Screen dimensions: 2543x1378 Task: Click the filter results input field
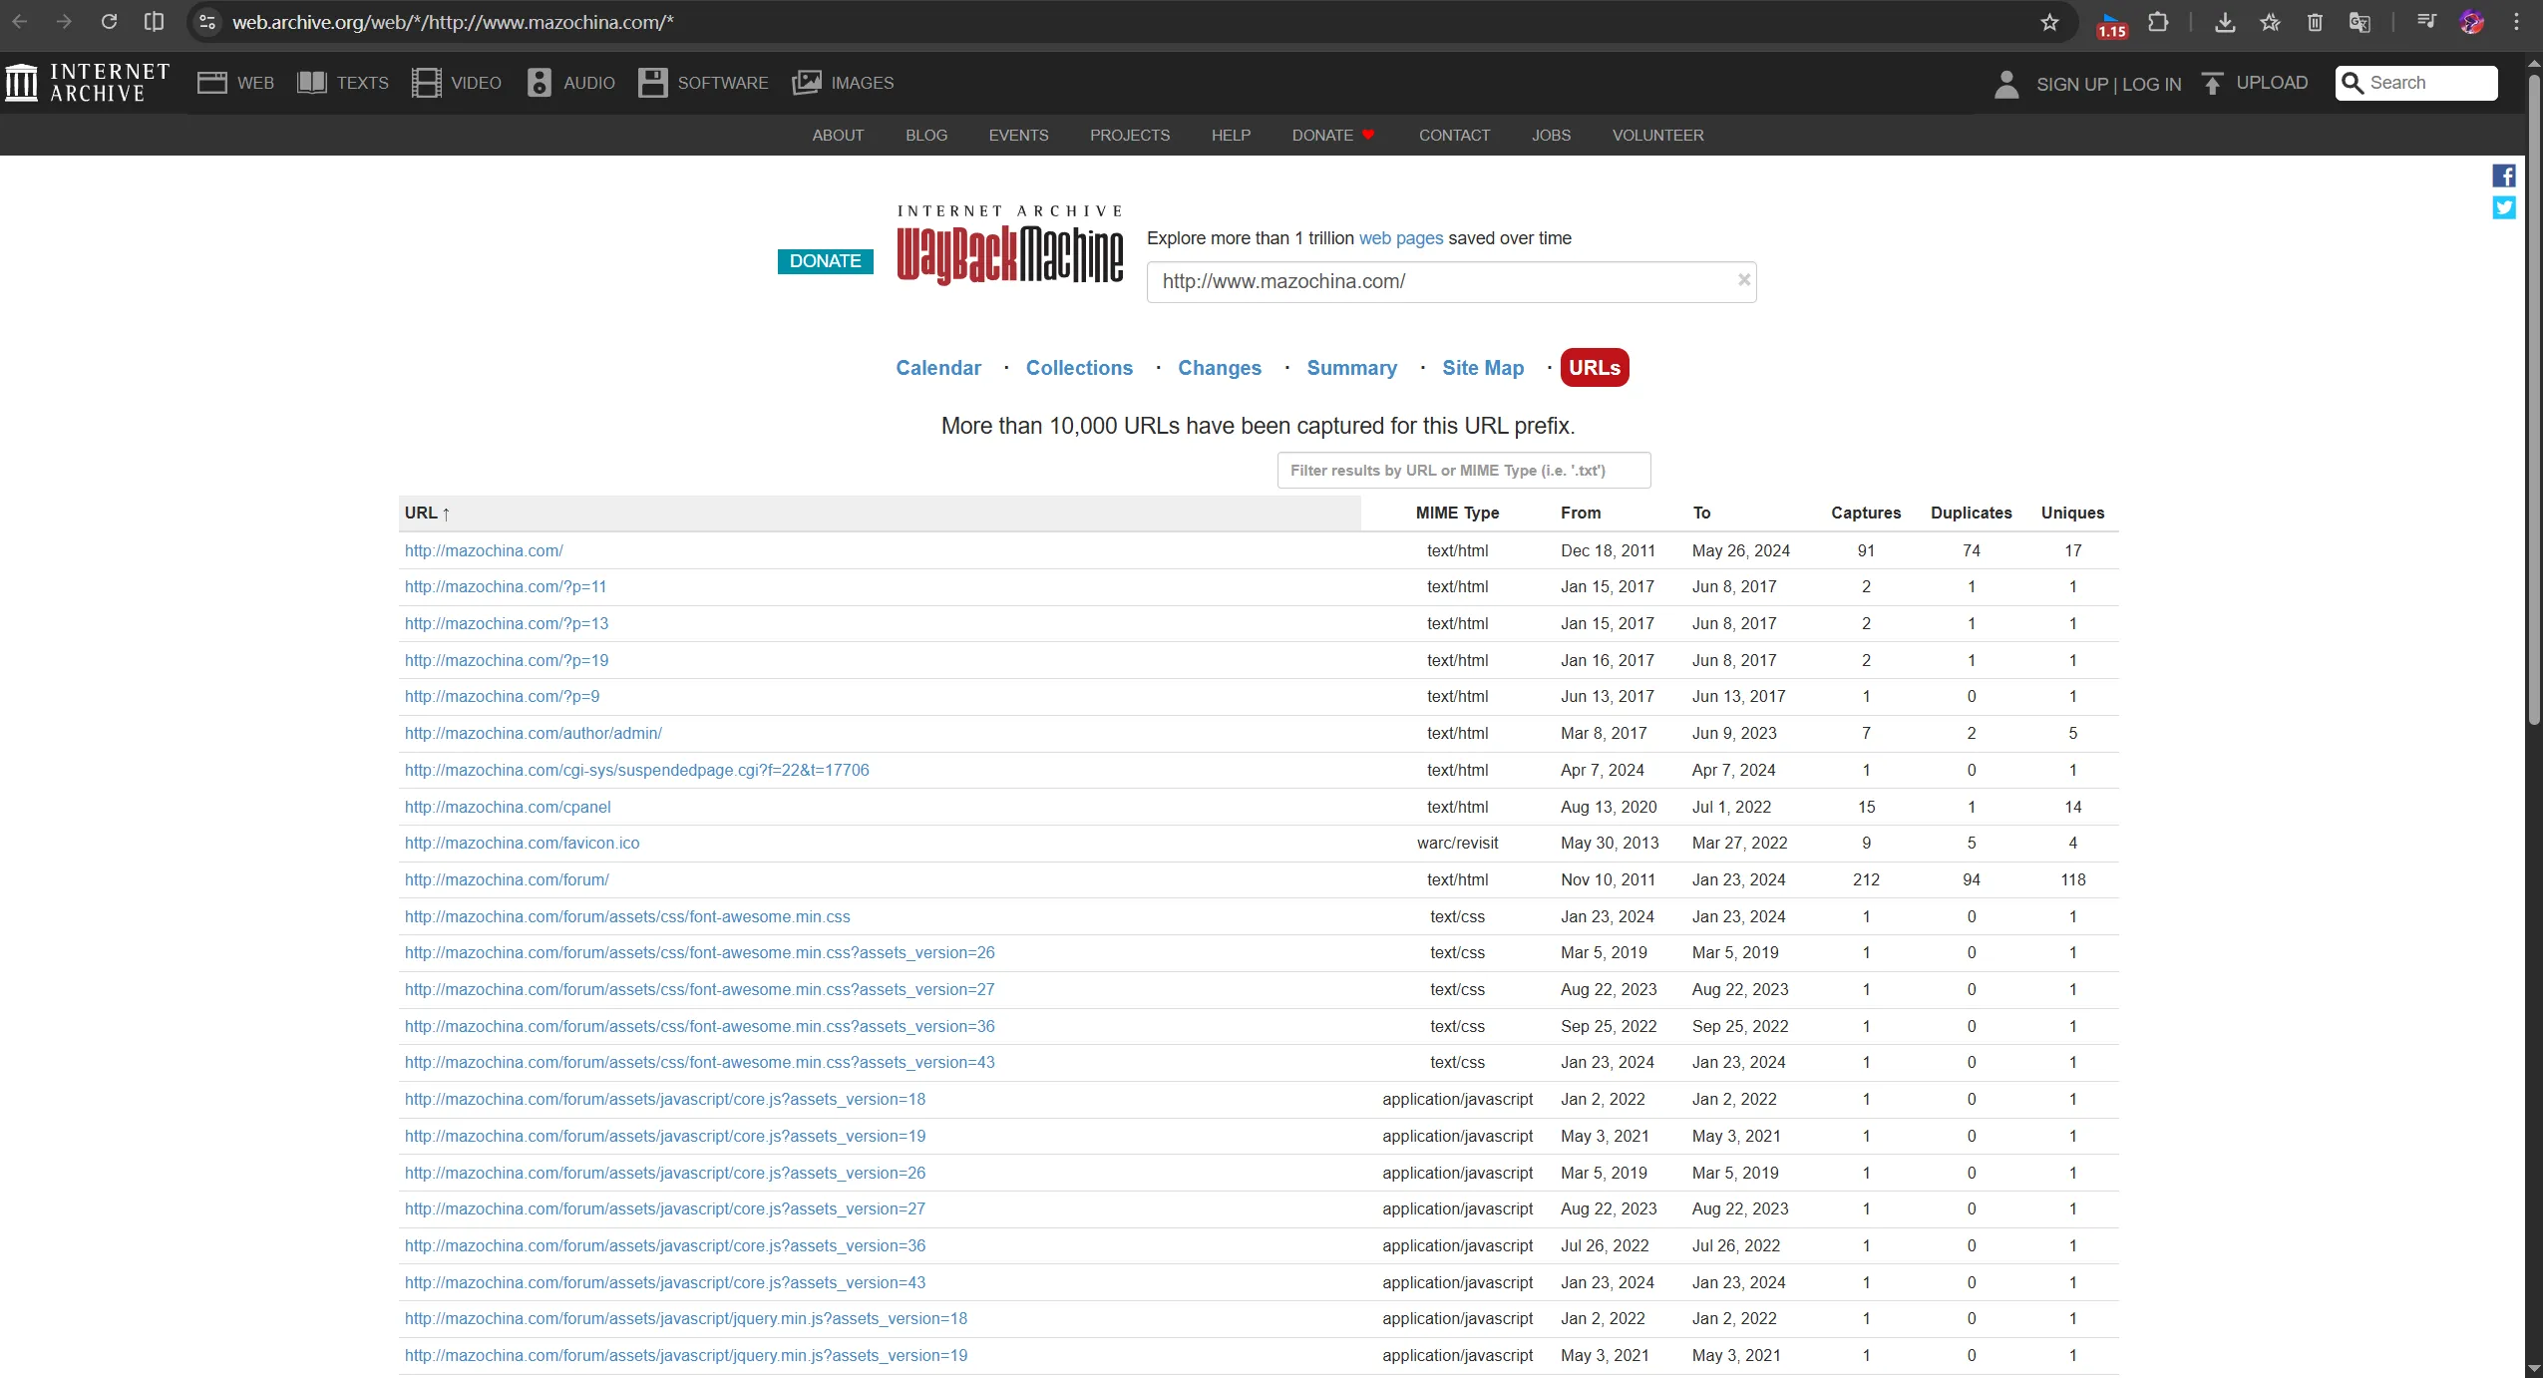pyautogui.click(x=1463, y=471)
